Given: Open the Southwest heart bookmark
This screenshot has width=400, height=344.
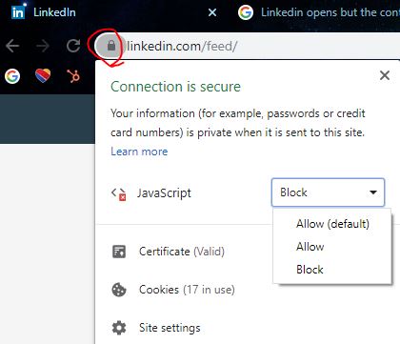Looking at the screenshot, I should (x=43, y=76).
